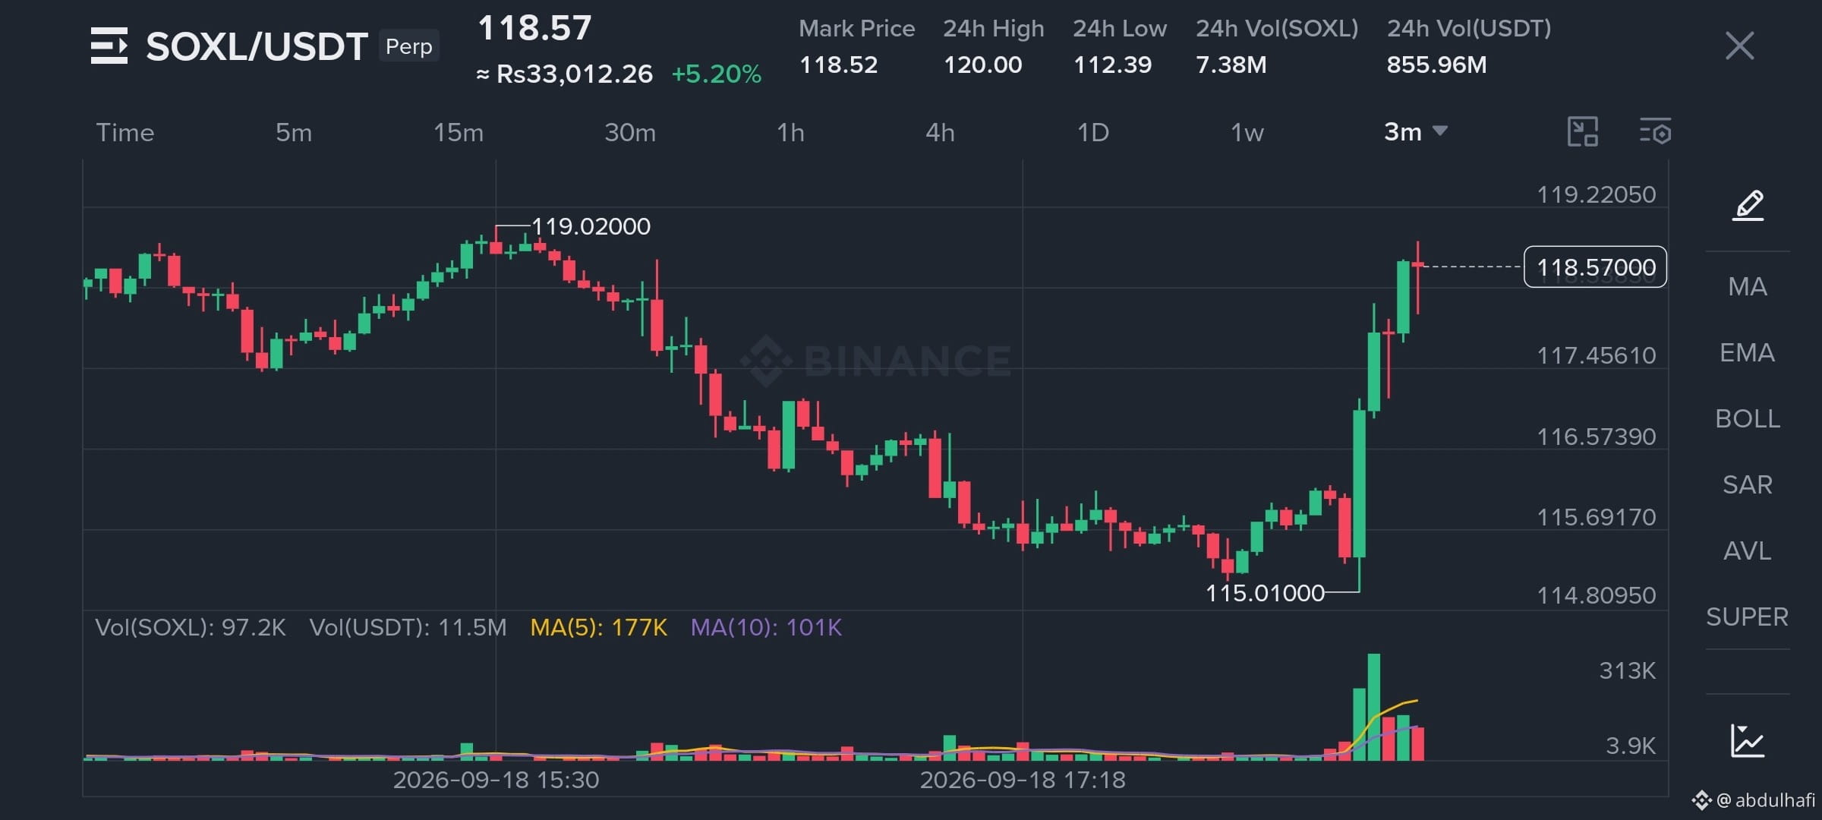Expand the 3m interval dropdown arrow
Image resolution: width=1822 pixels, height=820 pixels.
(x=1439, y=131)
